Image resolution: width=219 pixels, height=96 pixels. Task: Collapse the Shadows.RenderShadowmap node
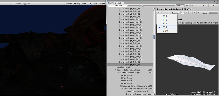[120, 86]
